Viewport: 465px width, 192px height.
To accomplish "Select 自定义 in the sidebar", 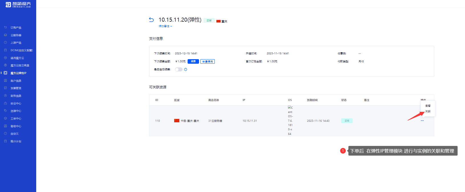I will click(x=15, y=134).
